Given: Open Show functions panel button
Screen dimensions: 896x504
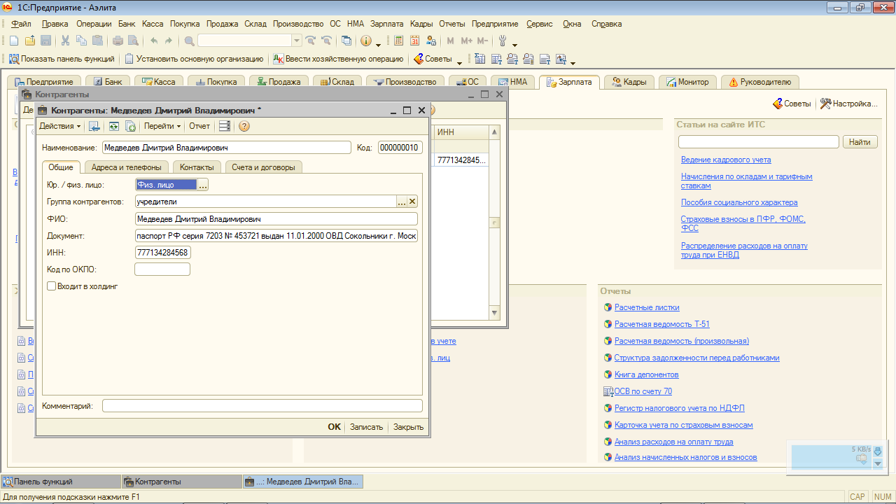Looking at the screenshot, I should (61, 59).
